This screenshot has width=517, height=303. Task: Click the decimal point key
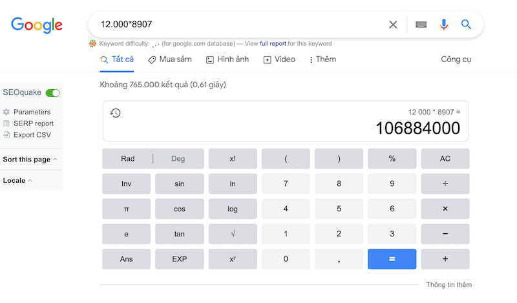339,259
